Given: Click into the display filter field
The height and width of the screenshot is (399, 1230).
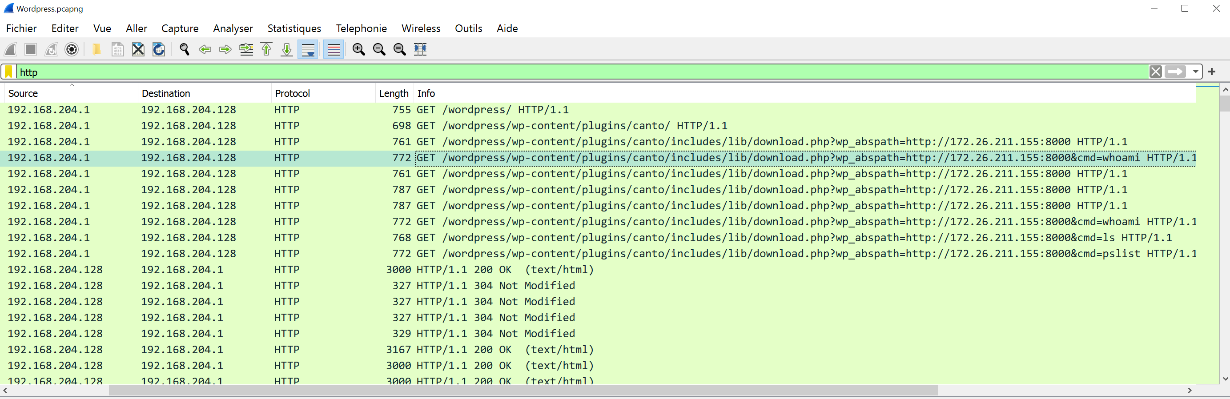Looking at the screenshot, I should (583, 72).
